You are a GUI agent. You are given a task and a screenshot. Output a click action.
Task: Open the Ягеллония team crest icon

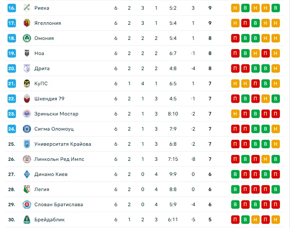tap(26, 23)
